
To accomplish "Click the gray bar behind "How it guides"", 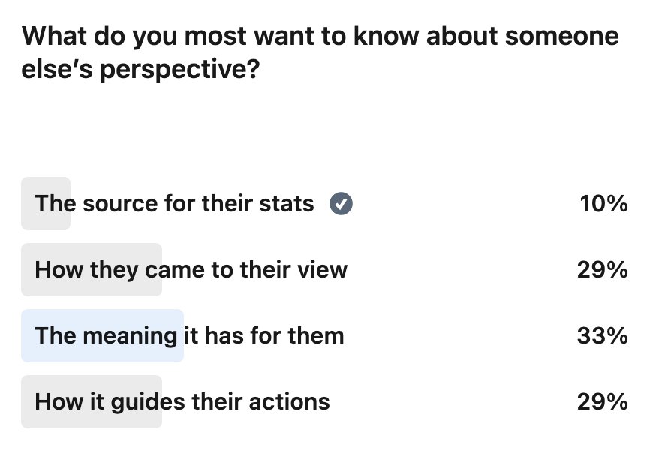I will coord(92,401).
